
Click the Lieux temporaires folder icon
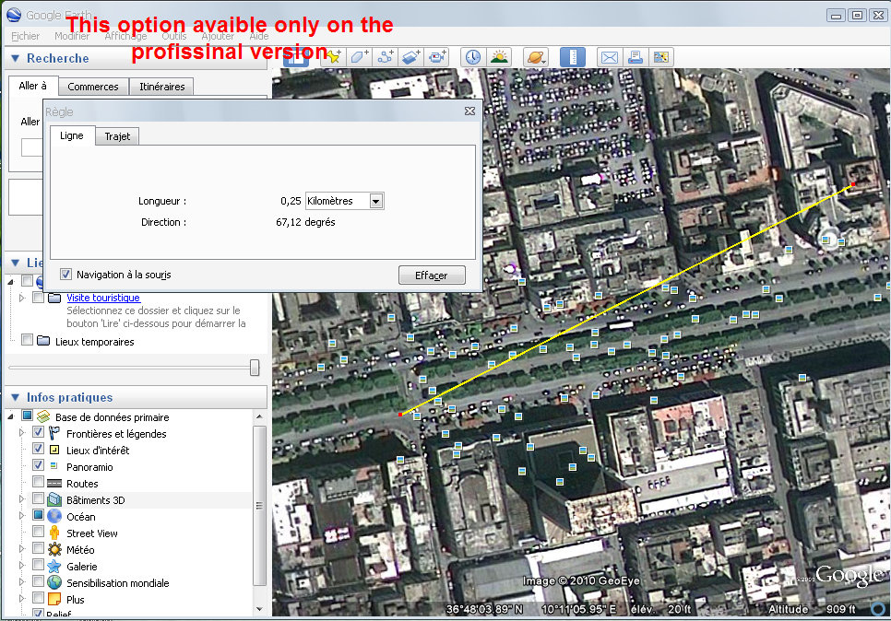click(x=43, y=341)
